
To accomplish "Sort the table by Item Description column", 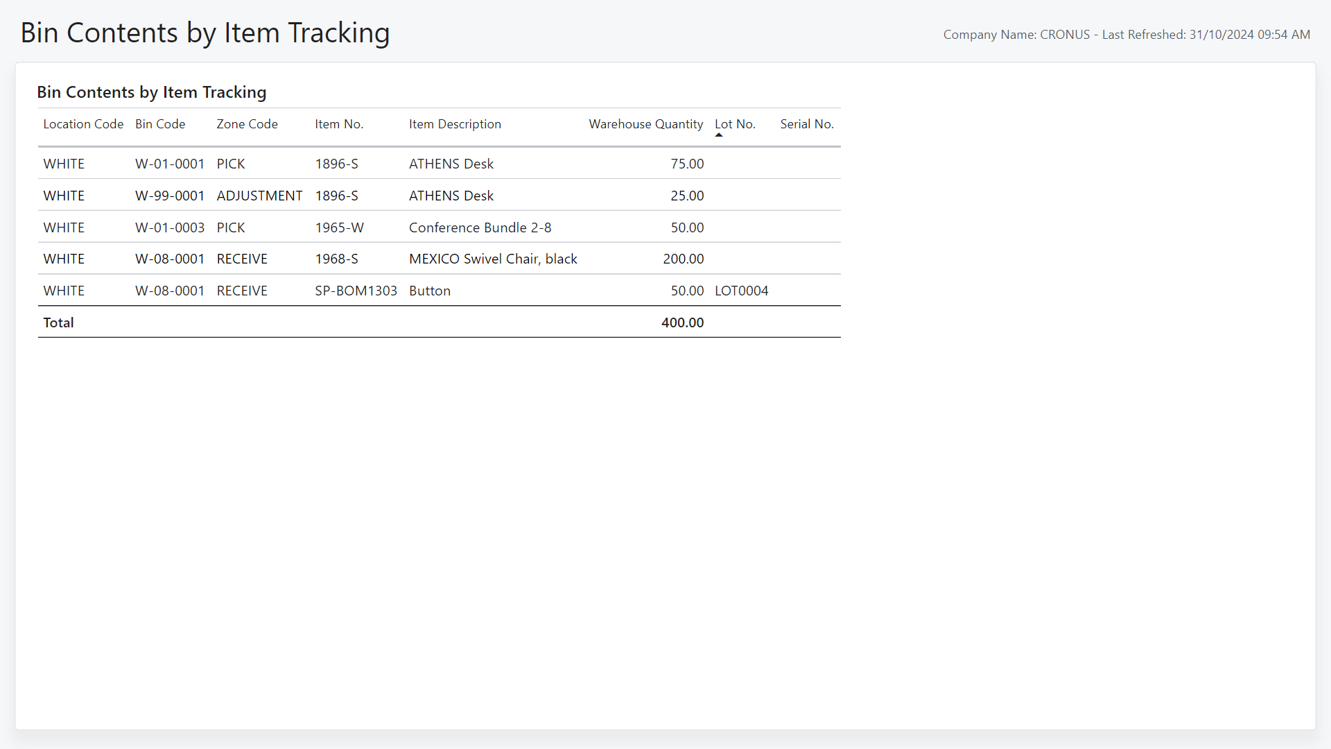I will [x=455, y=124].
